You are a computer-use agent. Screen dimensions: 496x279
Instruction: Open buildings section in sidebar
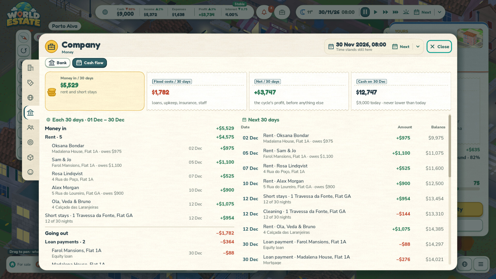coord(30,68)
